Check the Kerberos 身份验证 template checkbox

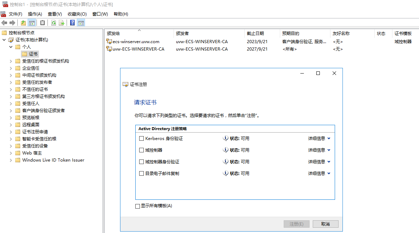point(142,139)
